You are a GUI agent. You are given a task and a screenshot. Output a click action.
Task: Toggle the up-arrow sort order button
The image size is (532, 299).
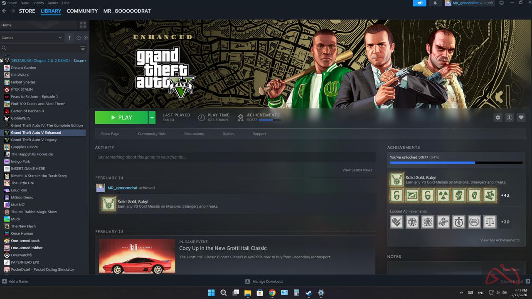[x=69, y=38]
